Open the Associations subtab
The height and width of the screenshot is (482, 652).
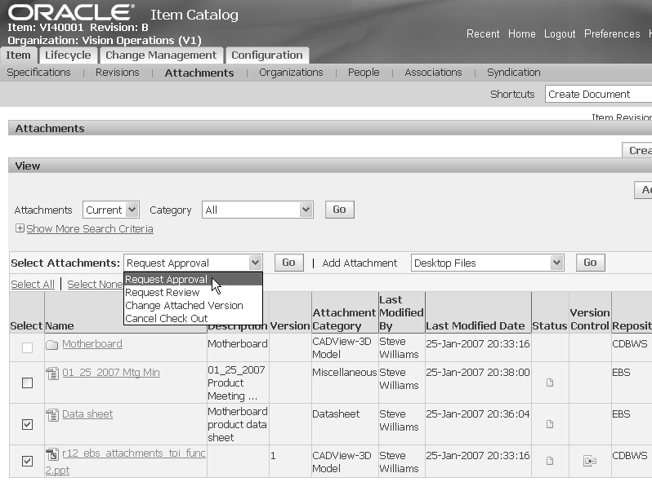[x=433, y=73]
